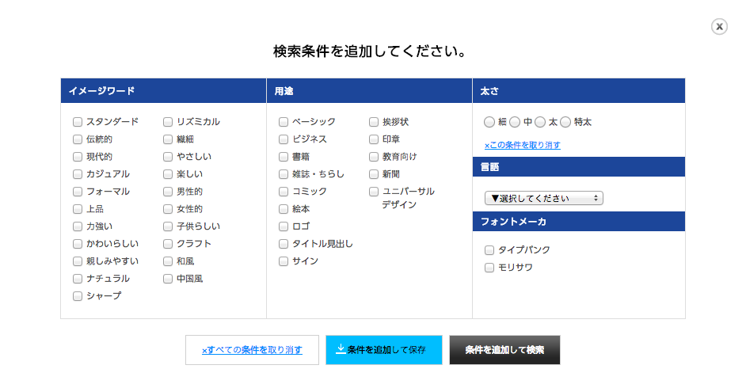Click 条件を追加して保存 download button
746x388 pixels.
384,349
